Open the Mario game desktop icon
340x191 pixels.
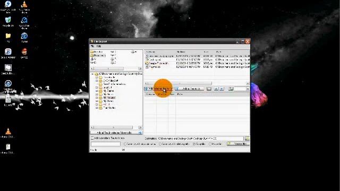tap(24, 51)
